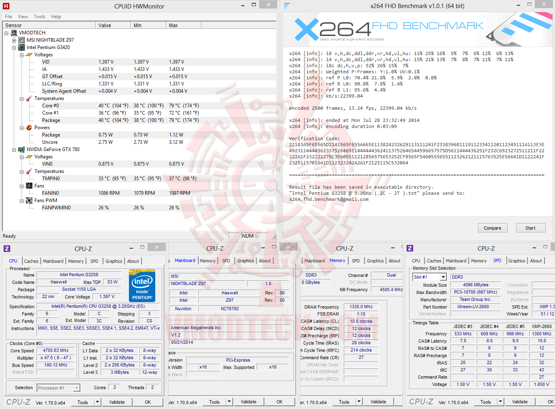This screenshot has height=409, width=555.
Task: Open the Graphics tab in the CPU-Z Memory window
Action: tap(375, 261)
